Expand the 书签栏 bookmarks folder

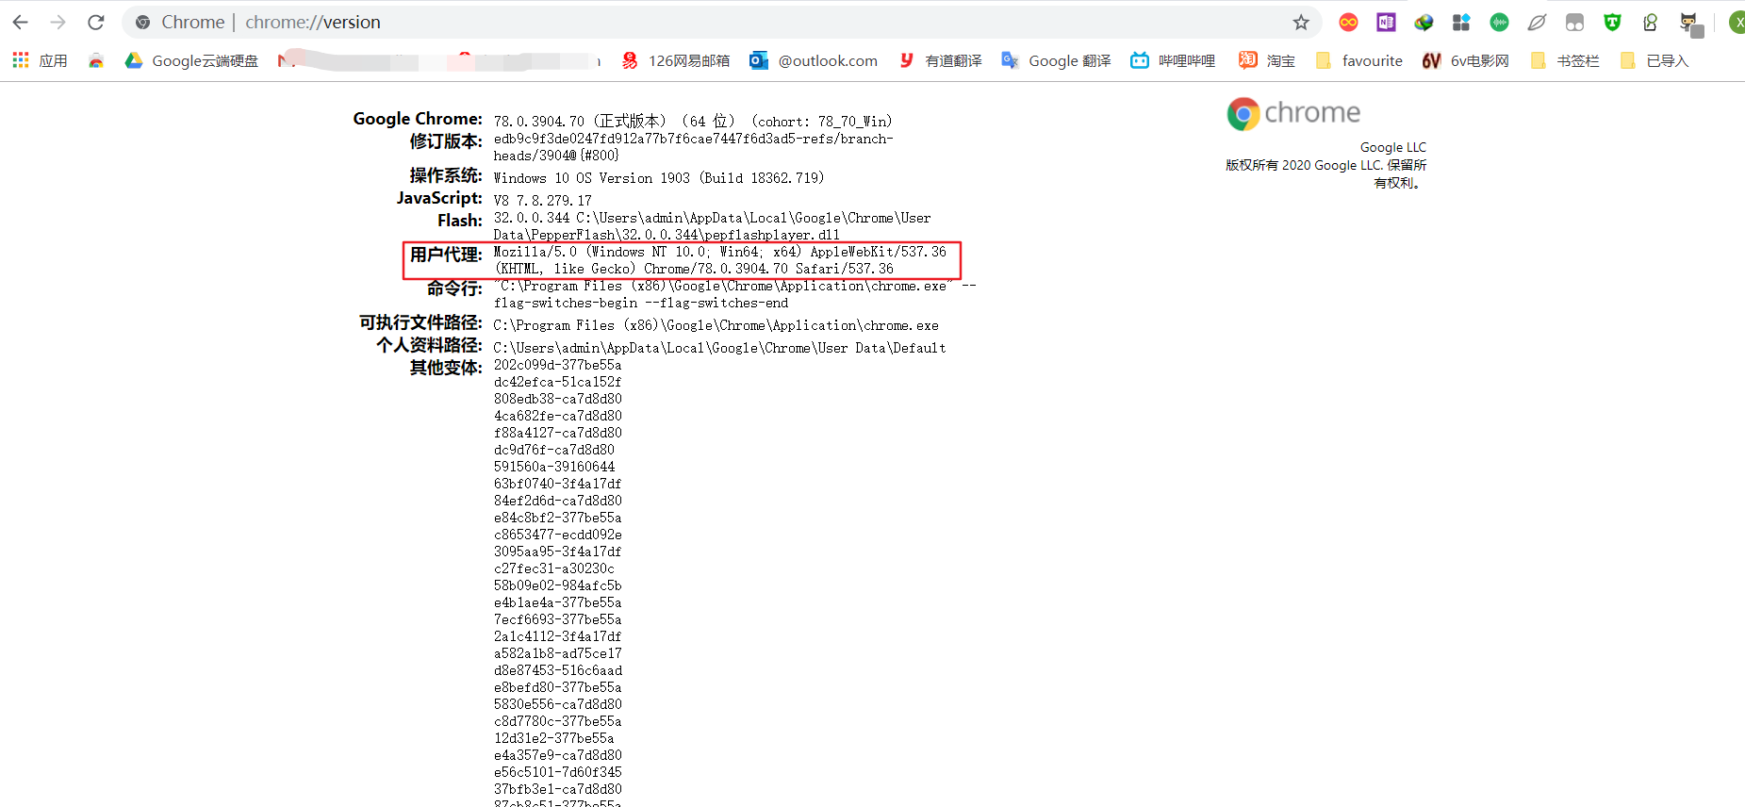click(1565, 60)
